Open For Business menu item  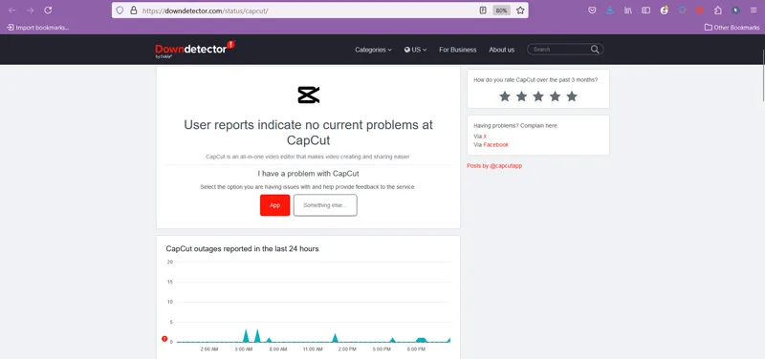tap(458, 50)
